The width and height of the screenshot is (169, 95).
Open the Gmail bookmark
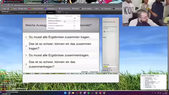click(x=96, y=8)
